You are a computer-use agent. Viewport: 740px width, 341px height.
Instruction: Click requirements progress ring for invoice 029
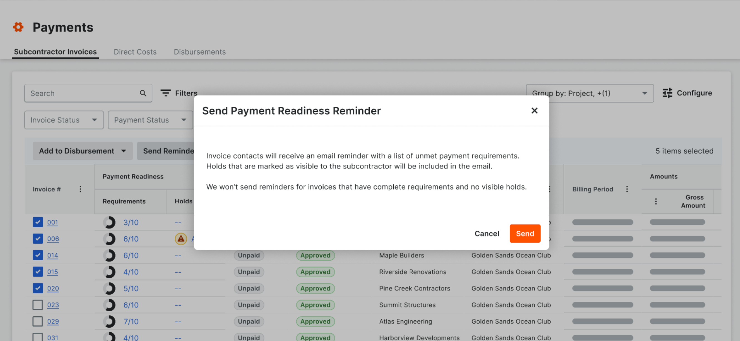click(x=109, y=322)
